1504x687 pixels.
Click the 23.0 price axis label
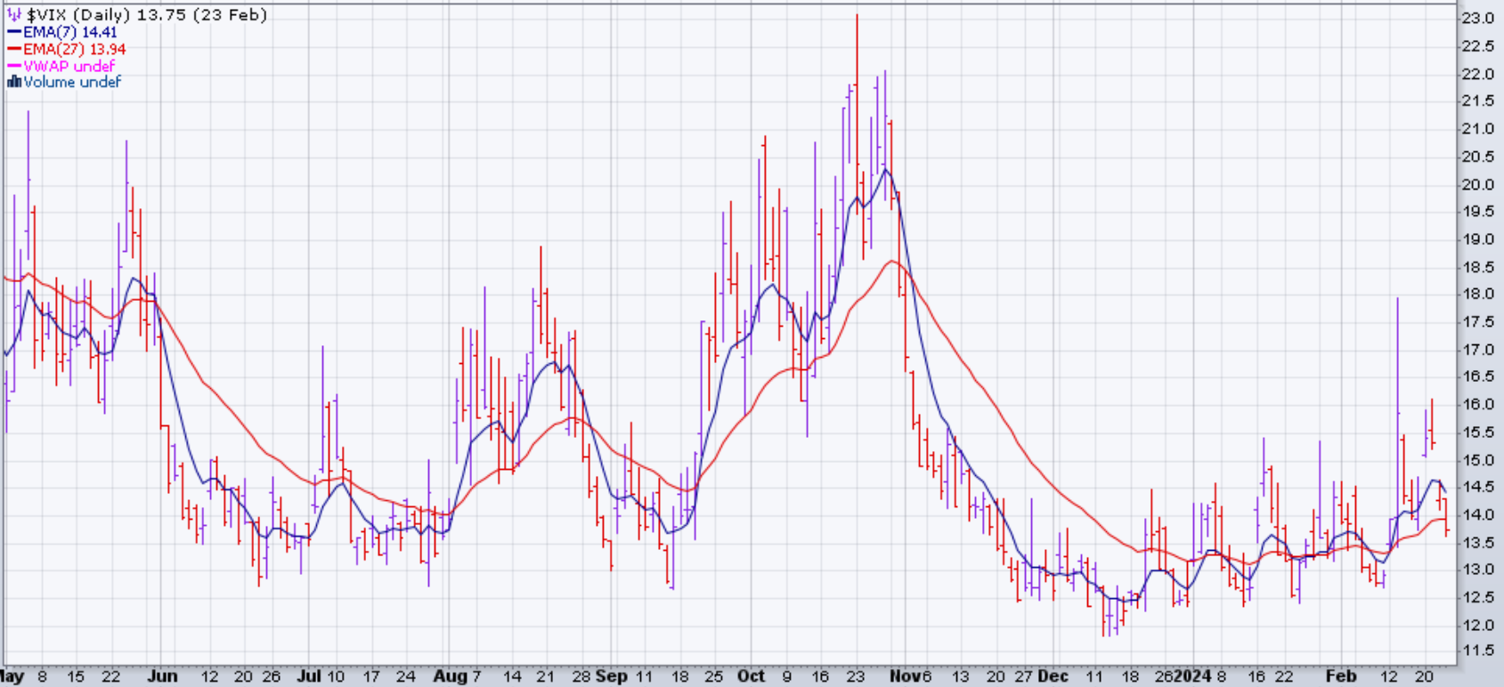coord(1477,19)
